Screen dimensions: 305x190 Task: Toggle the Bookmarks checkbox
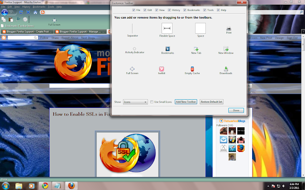(185, 10)
